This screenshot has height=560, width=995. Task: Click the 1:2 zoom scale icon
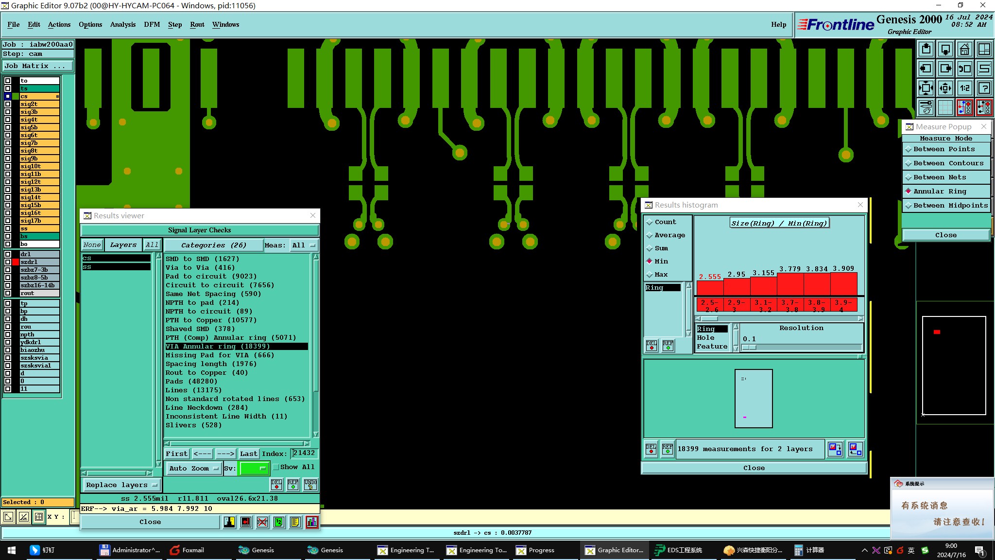pyautogui.click(x=964, y=88)
